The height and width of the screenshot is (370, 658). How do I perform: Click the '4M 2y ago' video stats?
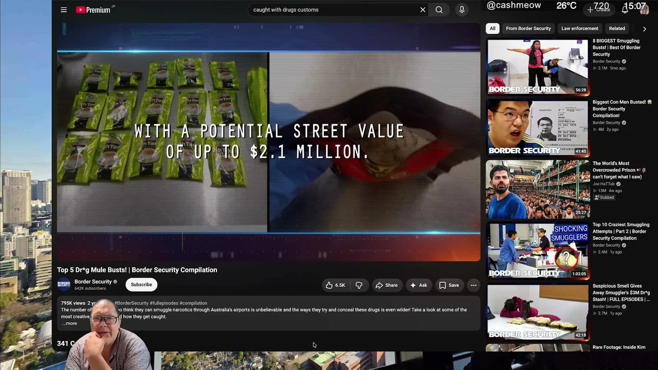[x=606, y=129]
